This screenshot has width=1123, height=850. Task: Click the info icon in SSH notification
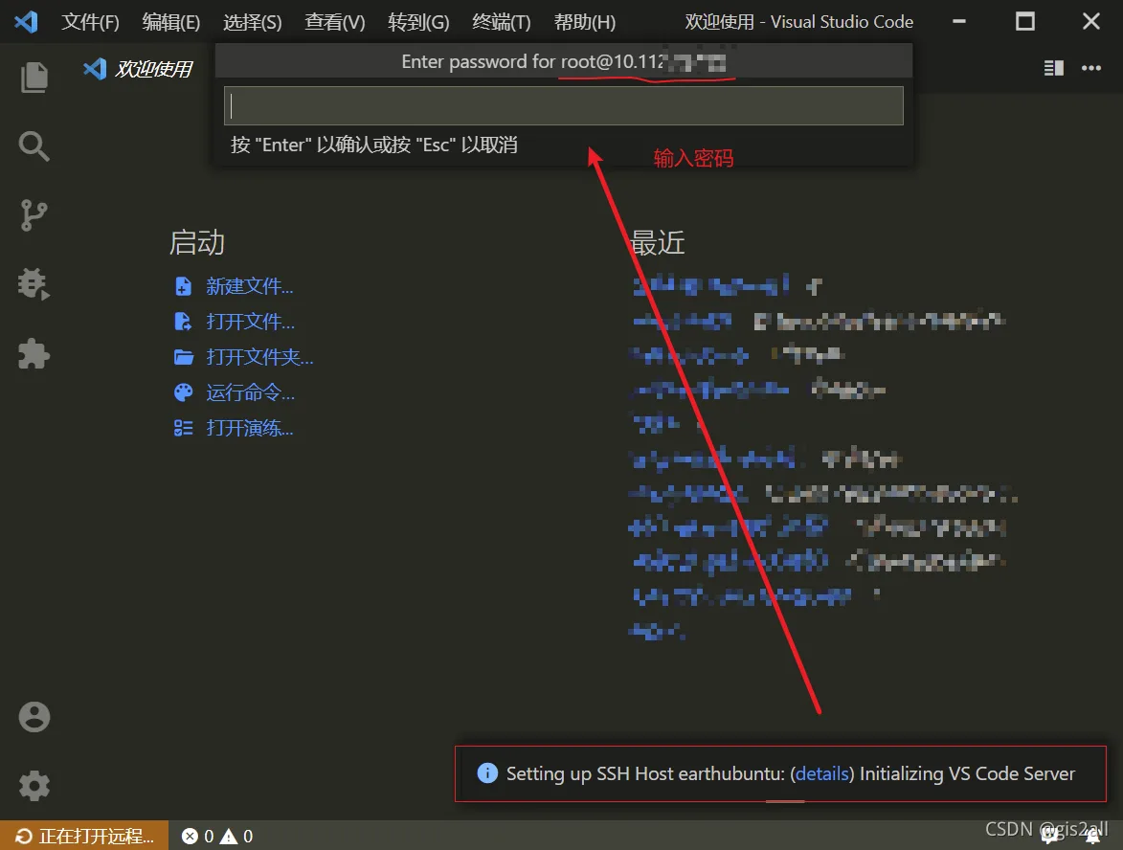tap(487, 773)
